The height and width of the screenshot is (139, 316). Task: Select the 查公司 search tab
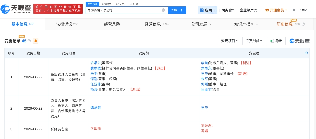click(92, 4)
